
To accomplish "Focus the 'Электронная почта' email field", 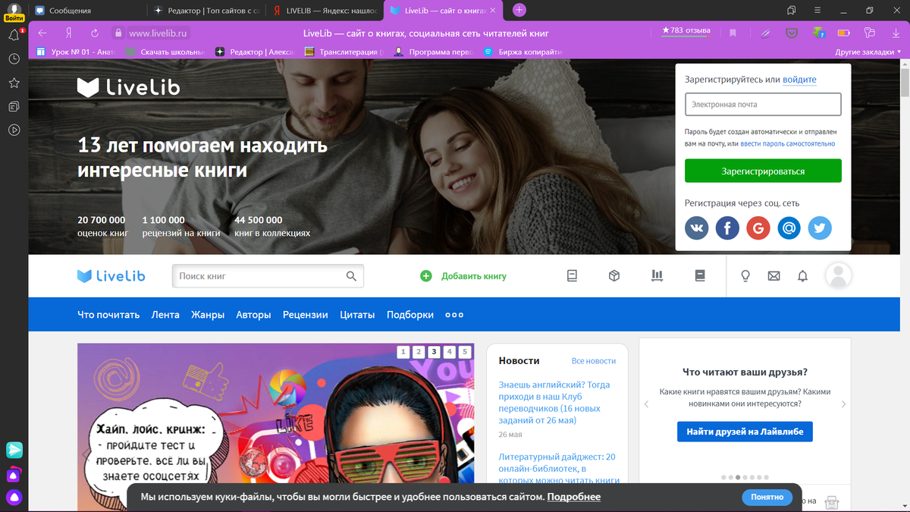I will tap(763, 104).
